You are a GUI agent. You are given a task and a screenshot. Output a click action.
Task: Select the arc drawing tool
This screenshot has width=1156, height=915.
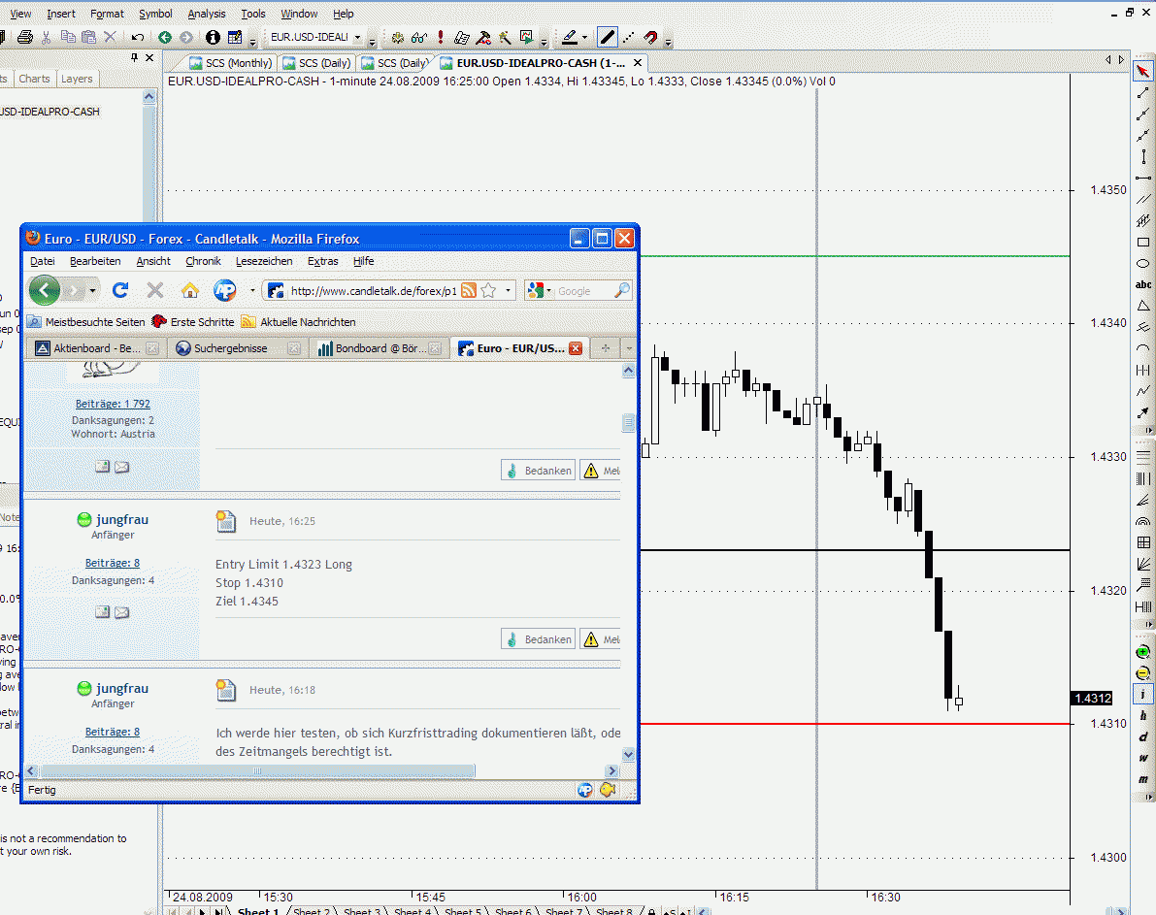click(x=1142, y=348)
